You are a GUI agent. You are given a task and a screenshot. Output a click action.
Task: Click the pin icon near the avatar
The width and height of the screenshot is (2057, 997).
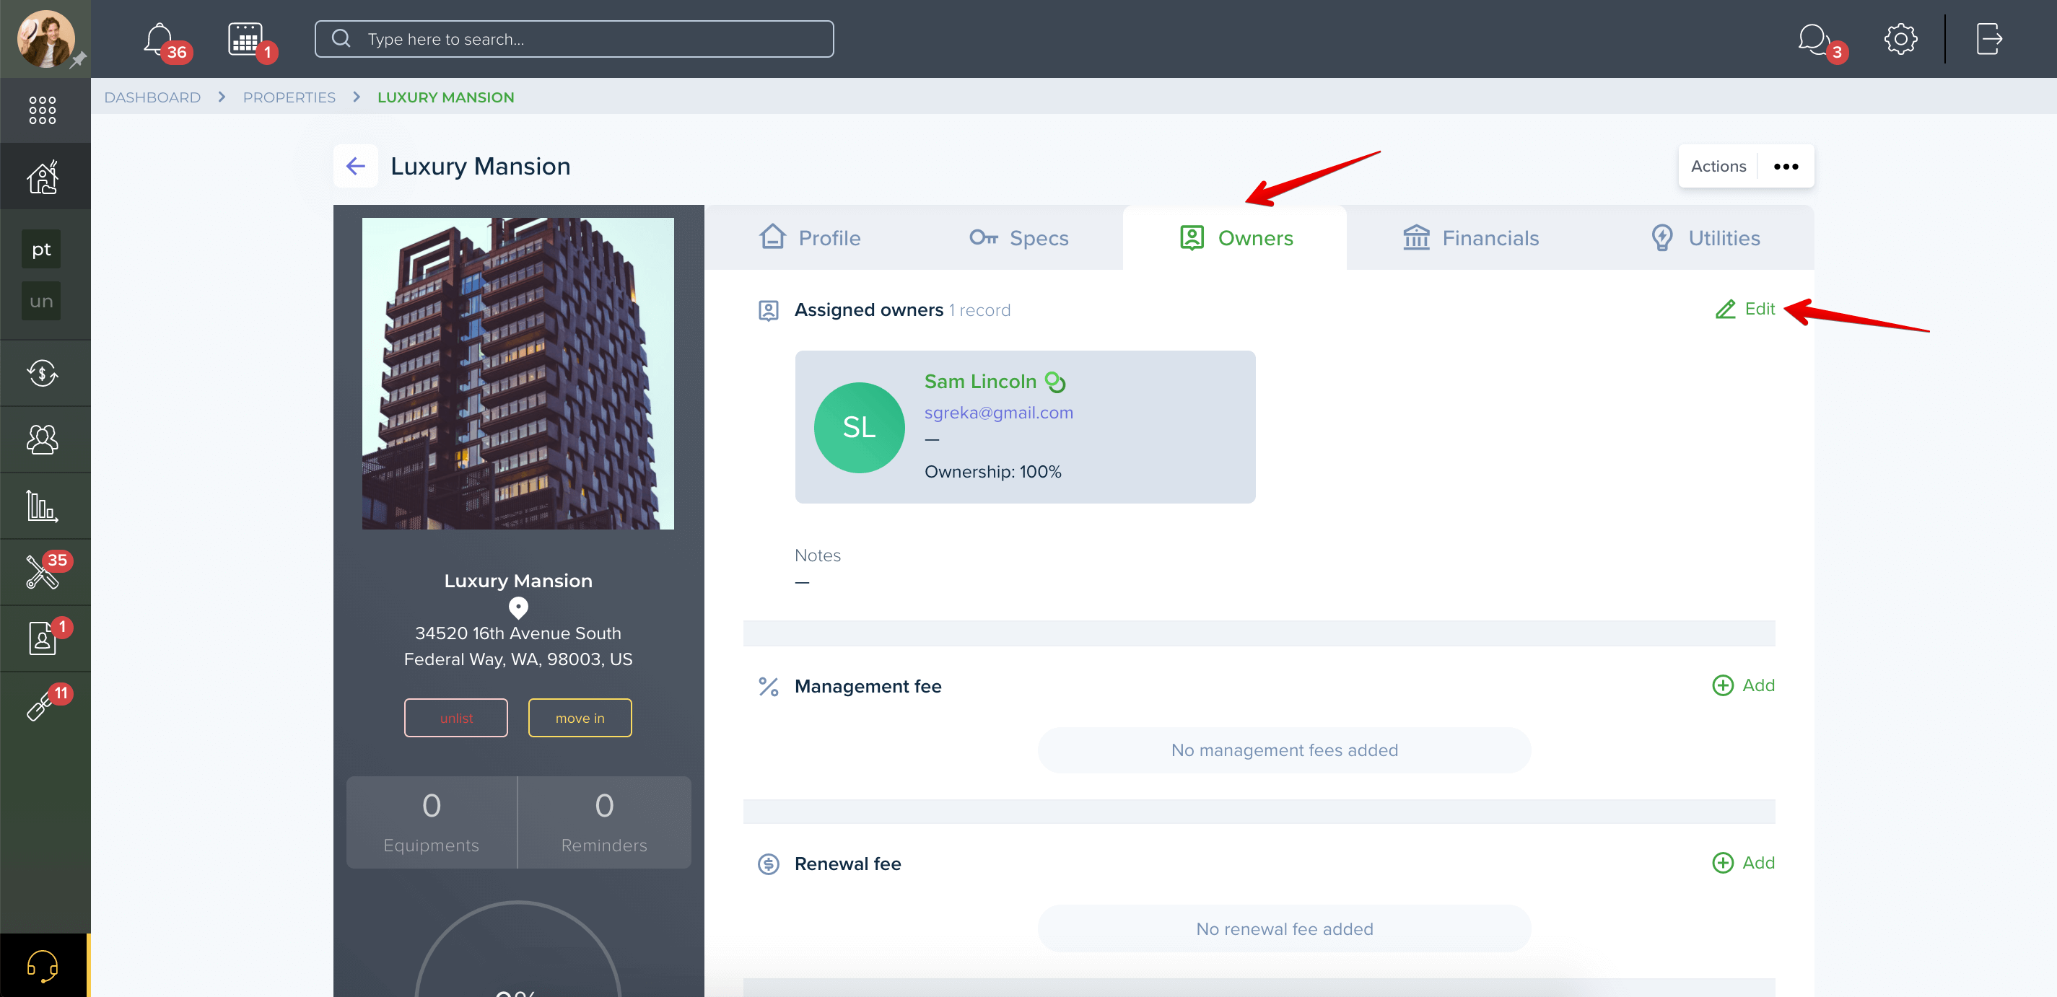[x=77, y=60]
